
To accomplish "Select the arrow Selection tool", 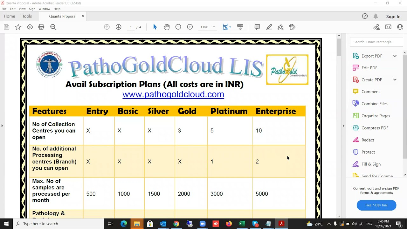I will coord(155,27).
